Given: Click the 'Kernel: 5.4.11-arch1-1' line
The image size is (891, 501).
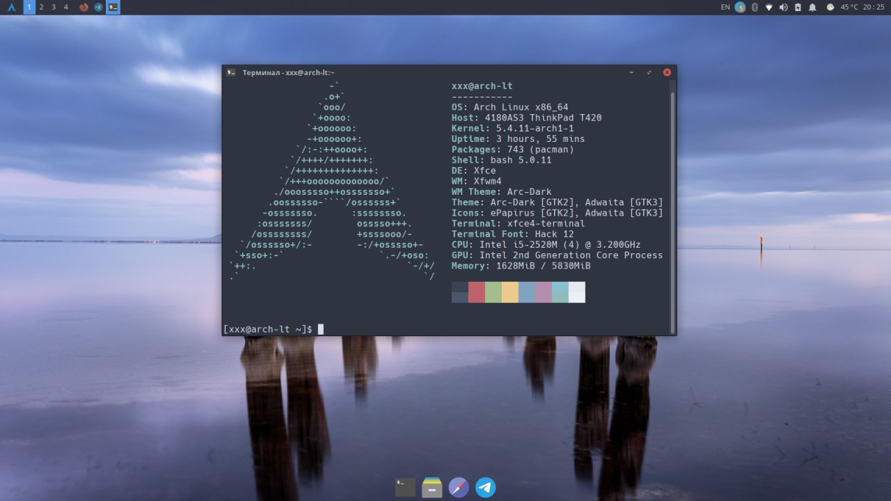Looking at the screenshot, I should [x=513, y=128].
